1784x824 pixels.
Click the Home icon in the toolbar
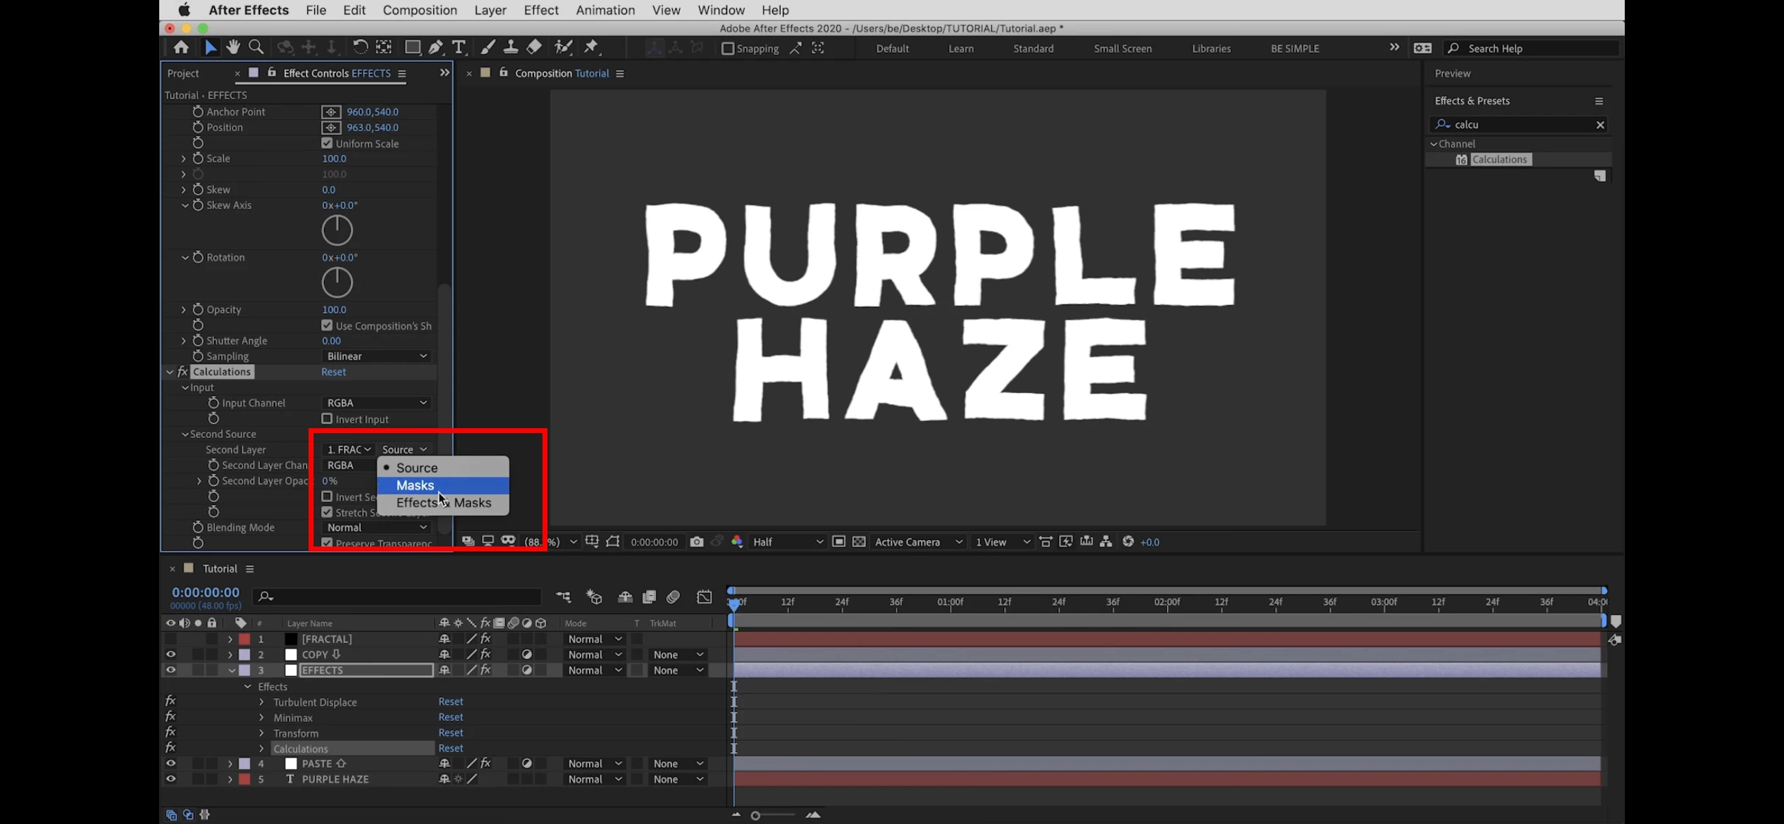click(181, 48)
